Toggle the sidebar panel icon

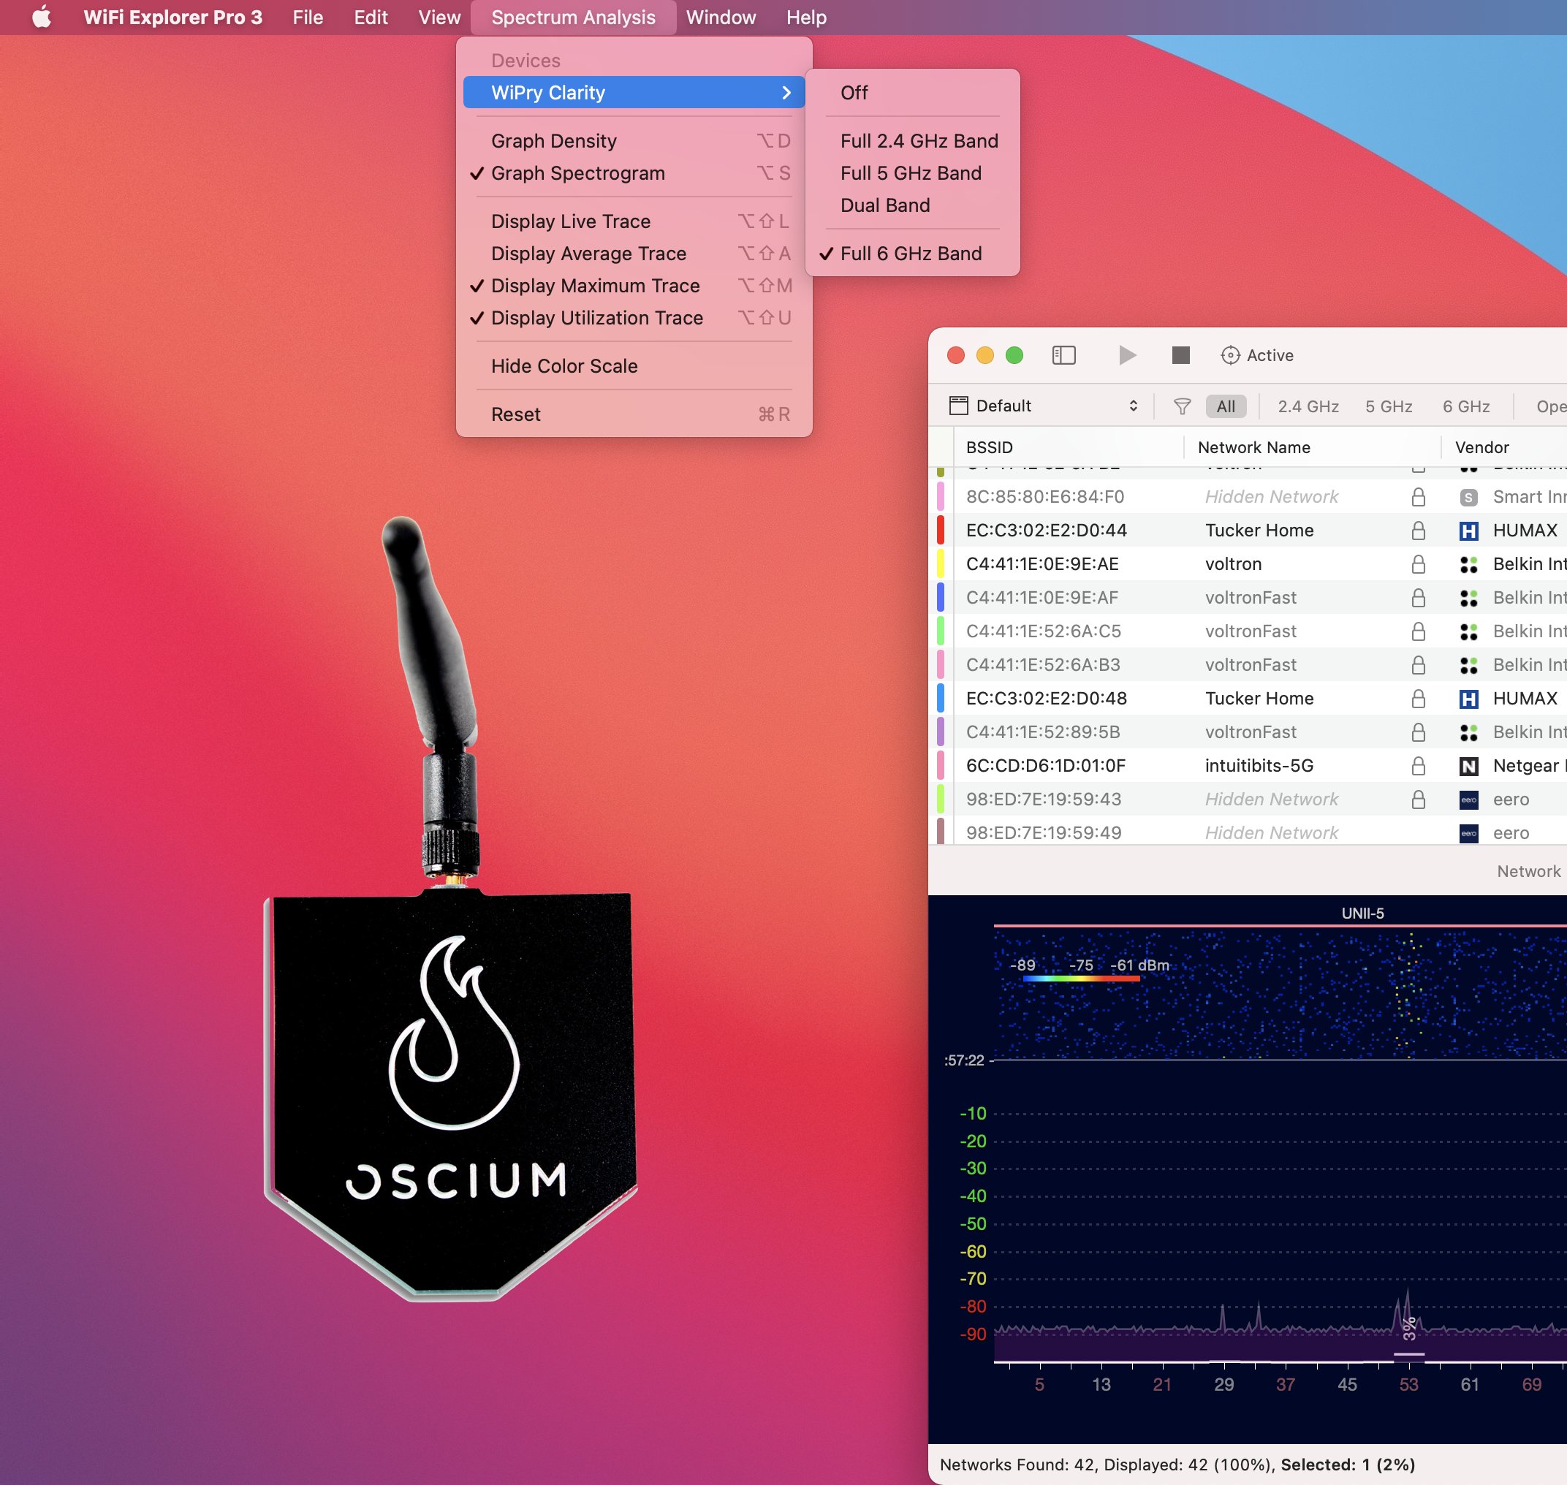click(1063, 355)
